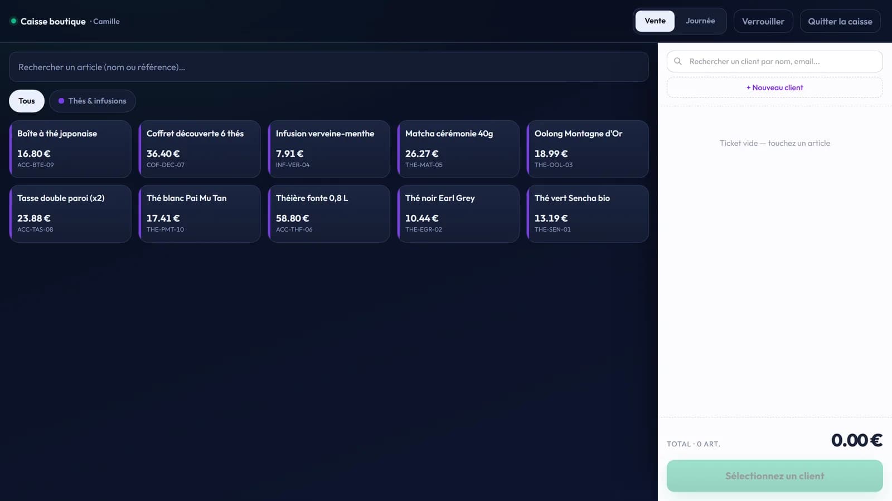Image resolution: width=892 pixels, height=501 pixels.
Task: Click the TOTAL · 0 ART. label
Action: (x=694, y=444)
